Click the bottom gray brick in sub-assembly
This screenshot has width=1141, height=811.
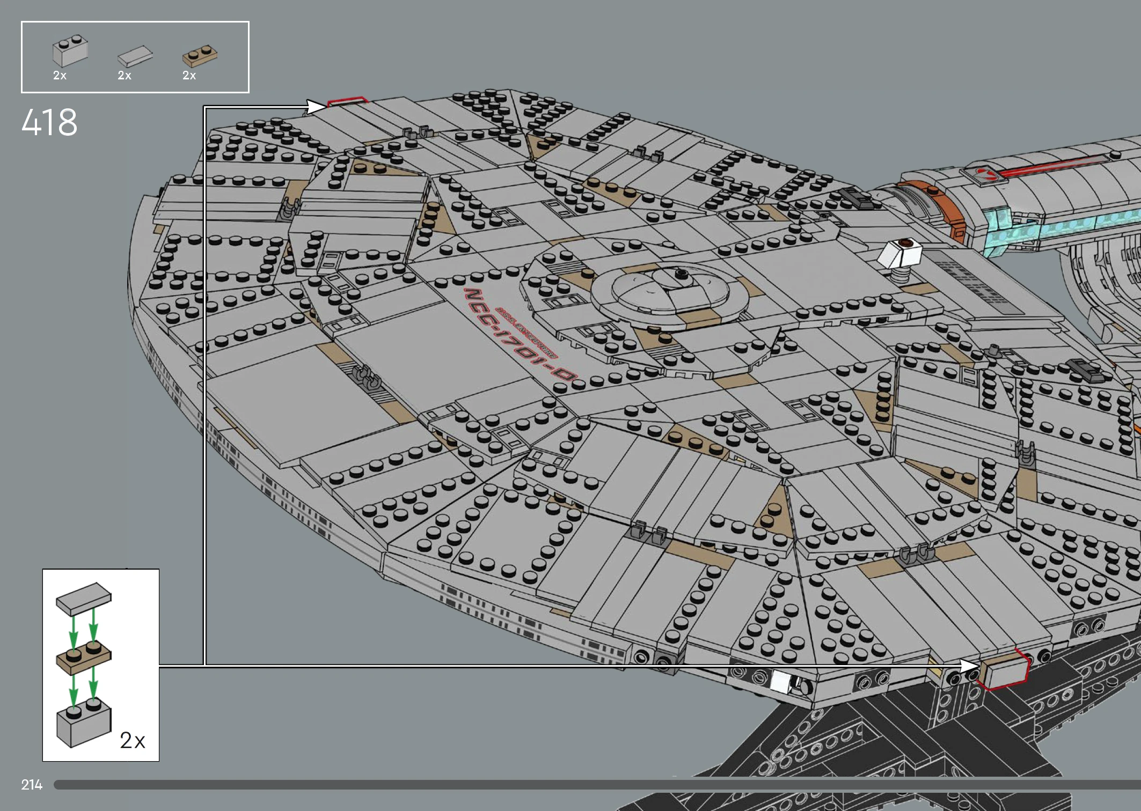pos(84,724)
